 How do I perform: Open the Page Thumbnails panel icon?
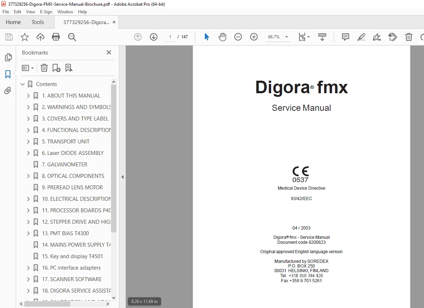8,57
